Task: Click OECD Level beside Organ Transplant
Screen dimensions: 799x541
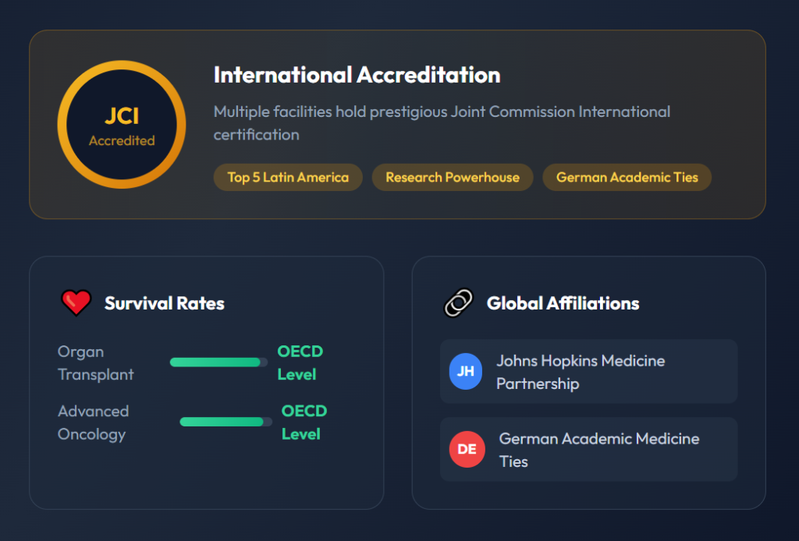Action: click(x=300, y=363)
